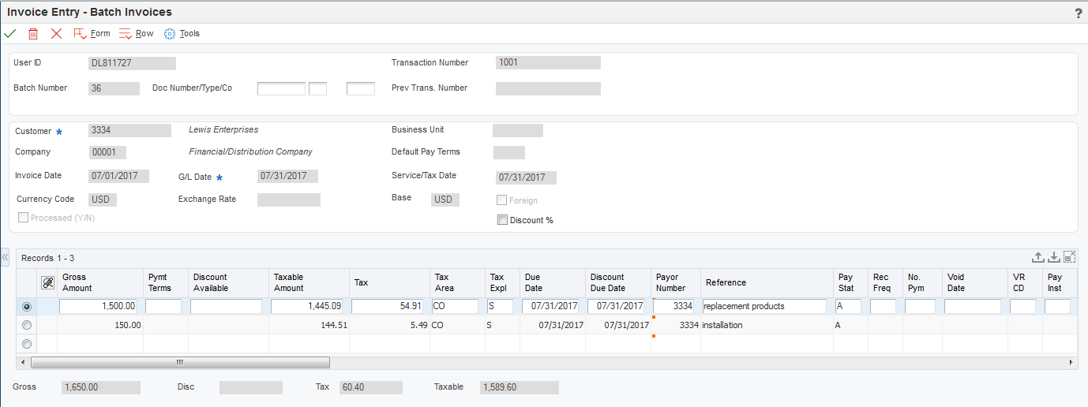Open the Form menu
Image resolution: width=1088 pixels, height=407 pixels.
[x=92, y=34]
